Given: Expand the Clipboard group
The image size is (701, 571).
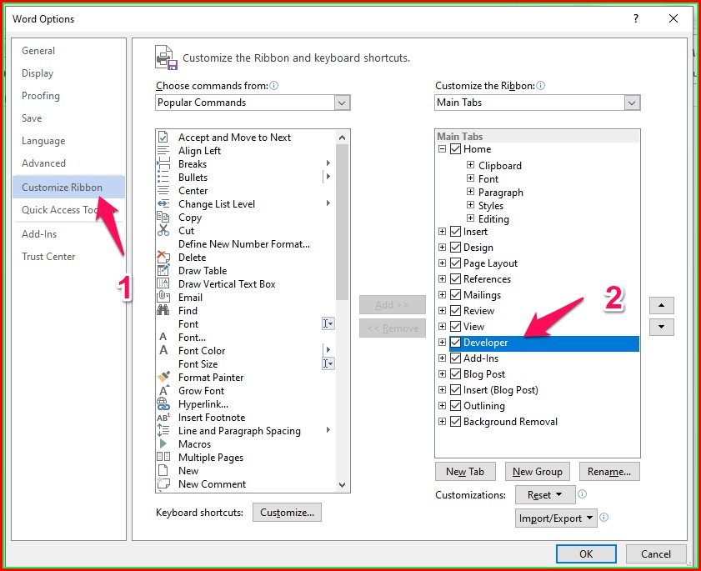Looking at the screenshot, I should [x=470, y=165].
